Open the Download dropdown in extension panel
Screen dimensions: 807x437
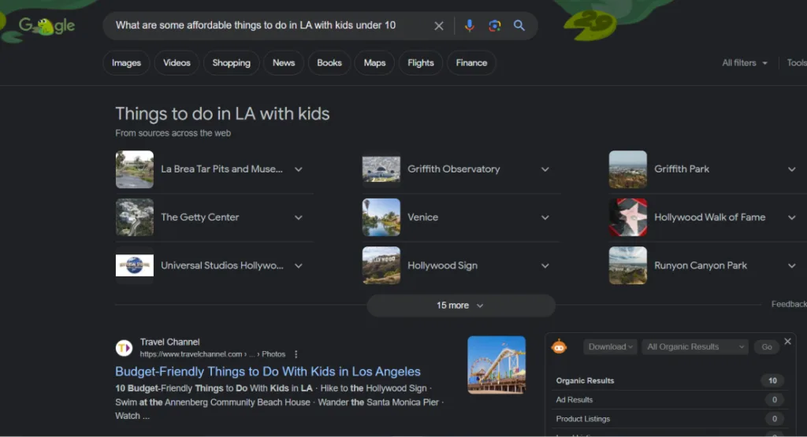[611, 346]
